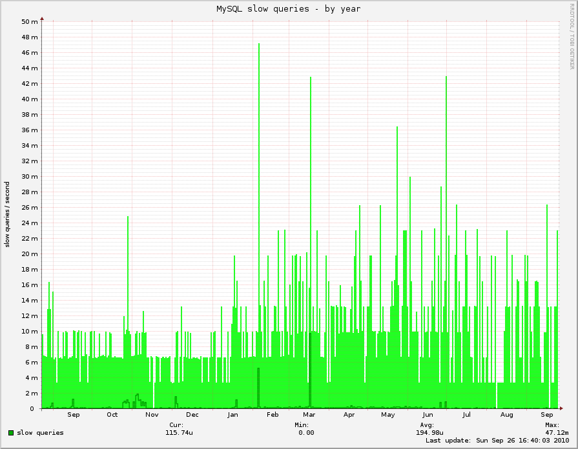Image resolution: width=578 pixels, height=449 pixels.
Task: Click the green slow queries legend swatch
Action: pyautogui.click(x=11, y=433)
